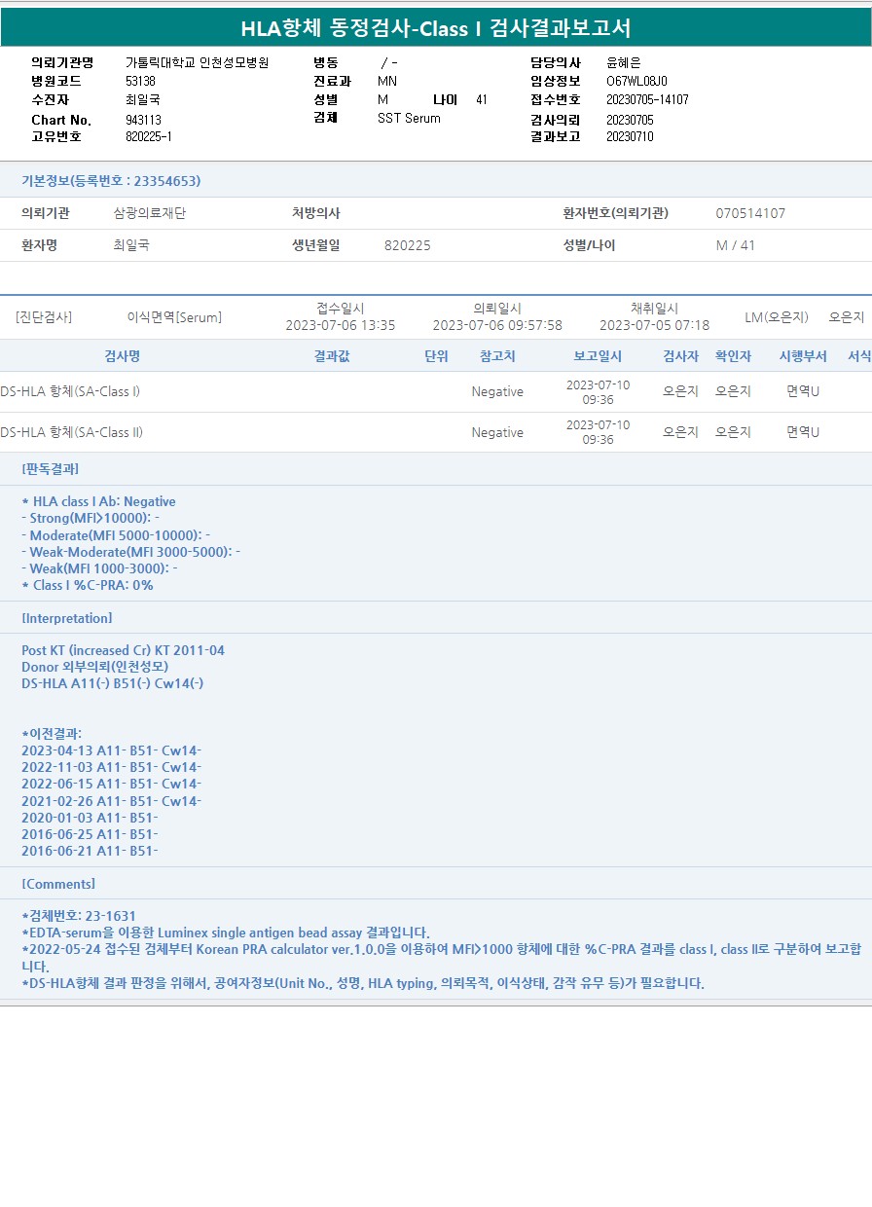Click 'Negative' in the SA-Class II row
The height and width of the screenshot is (1207, 872).
(x=497, y=432)
